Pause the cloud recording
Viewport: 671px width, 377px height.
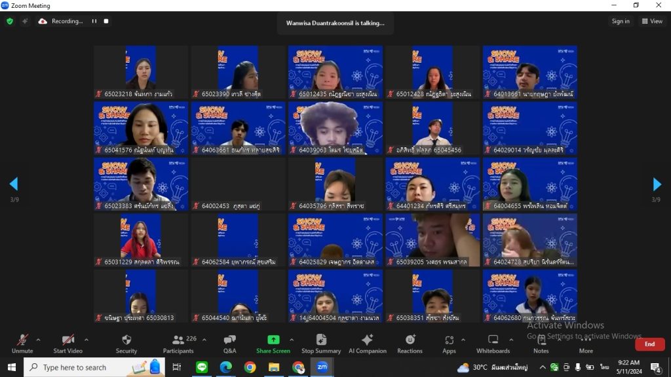tap(94, 21)
